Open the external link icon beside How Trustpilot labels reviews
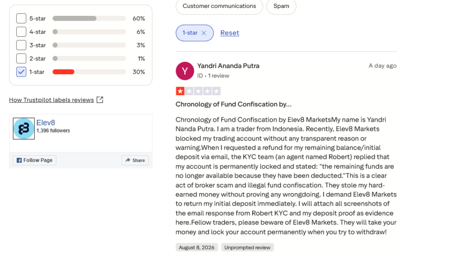The width and height of the screenshot is (453, 253). point(100,100)
